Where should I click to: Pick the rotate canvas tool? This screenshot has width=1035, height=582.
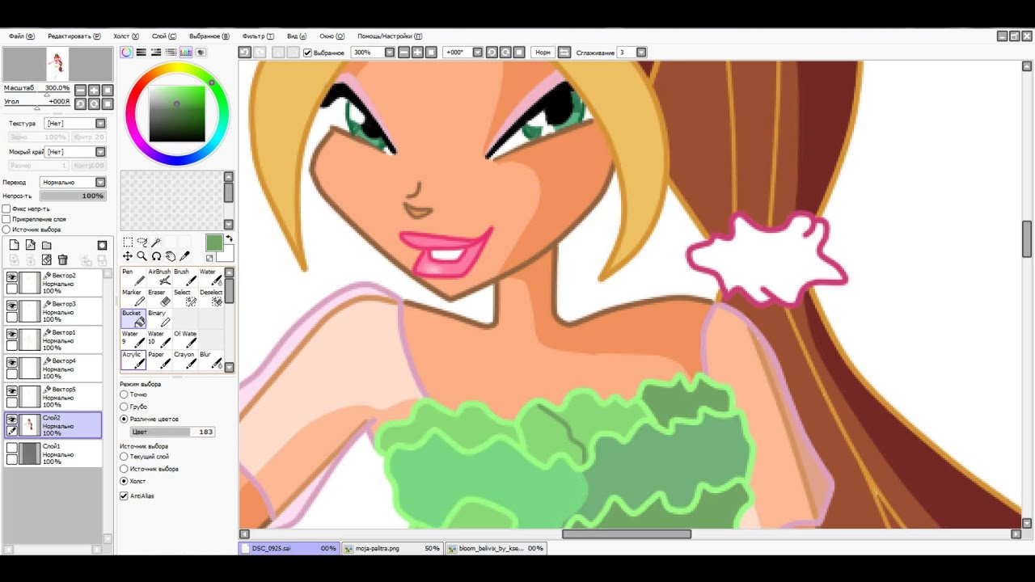(x=157, y=256)
